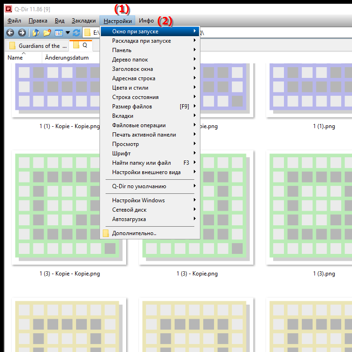Close the Настройки menu via its header
The width and height of the screenshot is (352, 352).
[x=117, y=21]
